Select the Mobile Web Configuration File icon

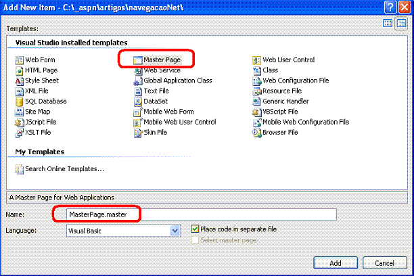[256, 122]
